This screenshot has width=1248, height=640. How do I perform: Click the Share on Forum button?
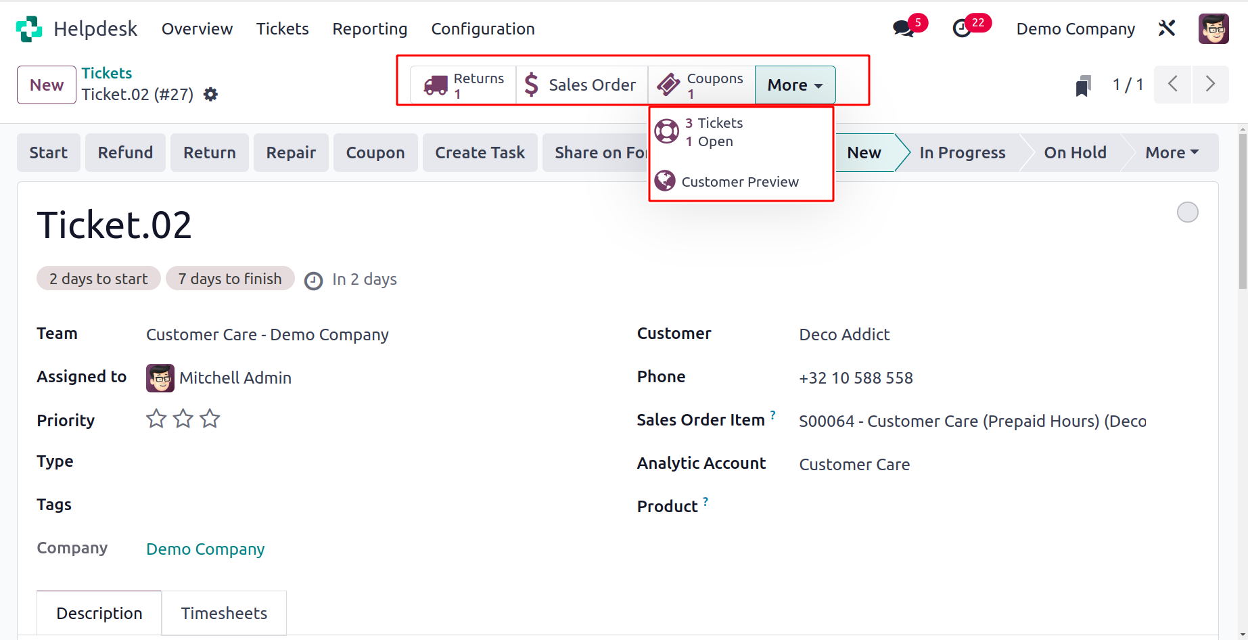(596, 153)
